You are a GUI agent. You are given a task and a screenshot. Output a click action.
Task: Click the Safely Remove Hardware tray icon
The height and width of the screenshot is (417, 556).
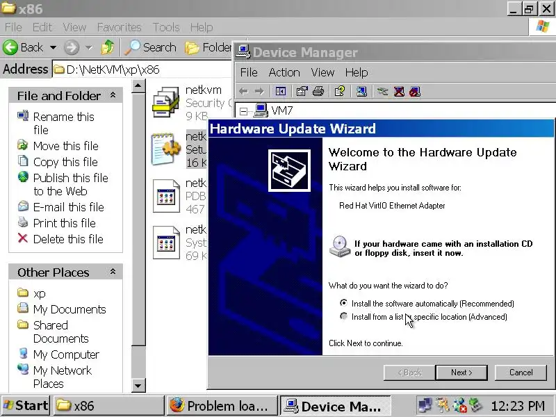[x=476, y=405]
